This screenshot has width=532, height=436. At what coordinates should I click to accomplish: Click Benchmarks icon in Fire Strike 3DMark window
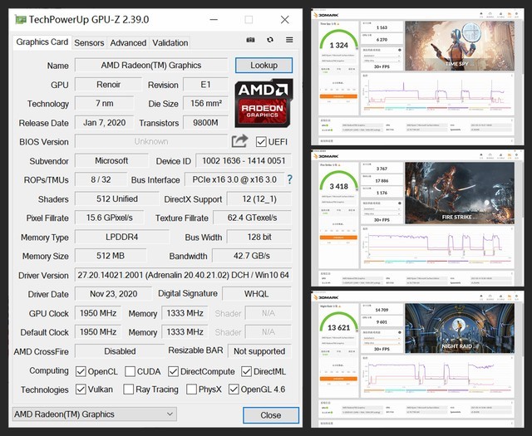click(490, 155)
